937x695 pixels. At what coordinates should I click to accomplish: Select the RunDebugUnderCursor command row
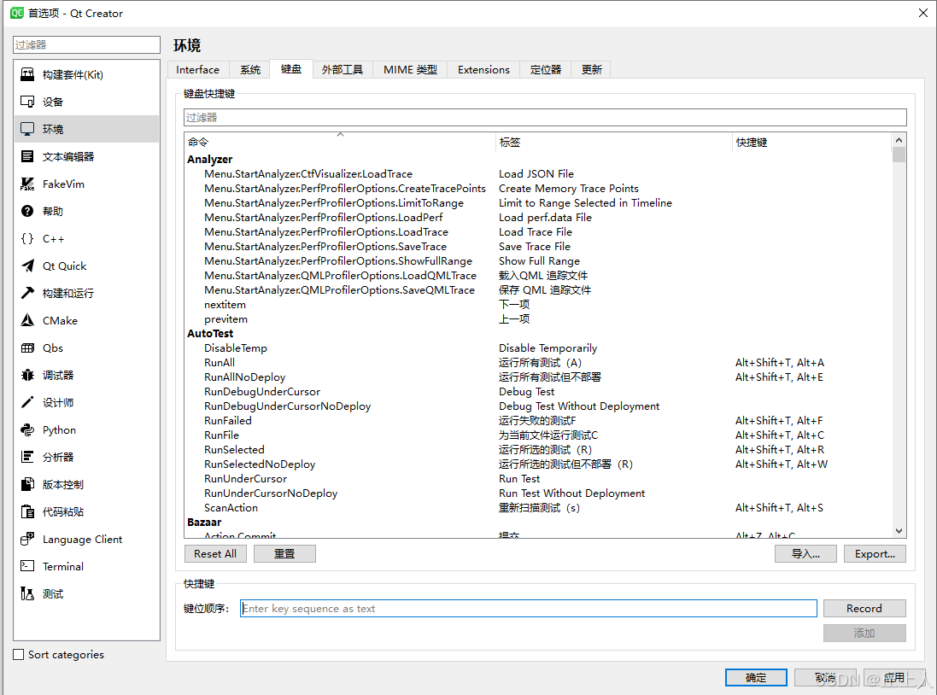click(x=538, y=391)
